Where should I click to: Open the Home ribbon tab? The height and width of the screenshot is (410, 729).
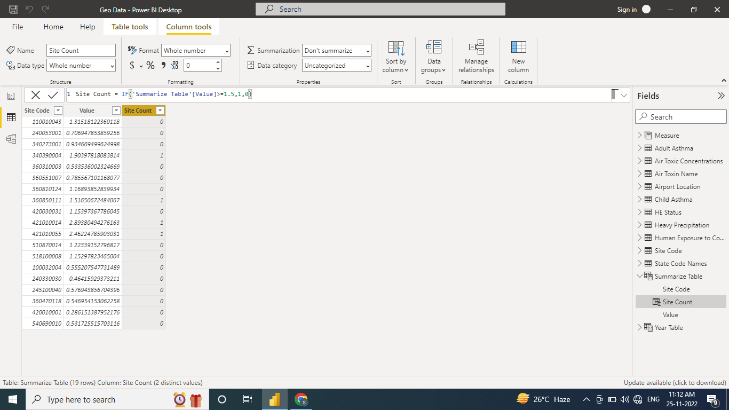click(x=53, y=27)
